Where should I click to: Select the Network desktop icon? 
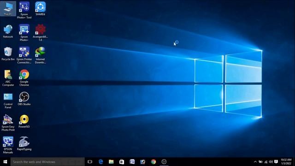[x=8, y=31]
